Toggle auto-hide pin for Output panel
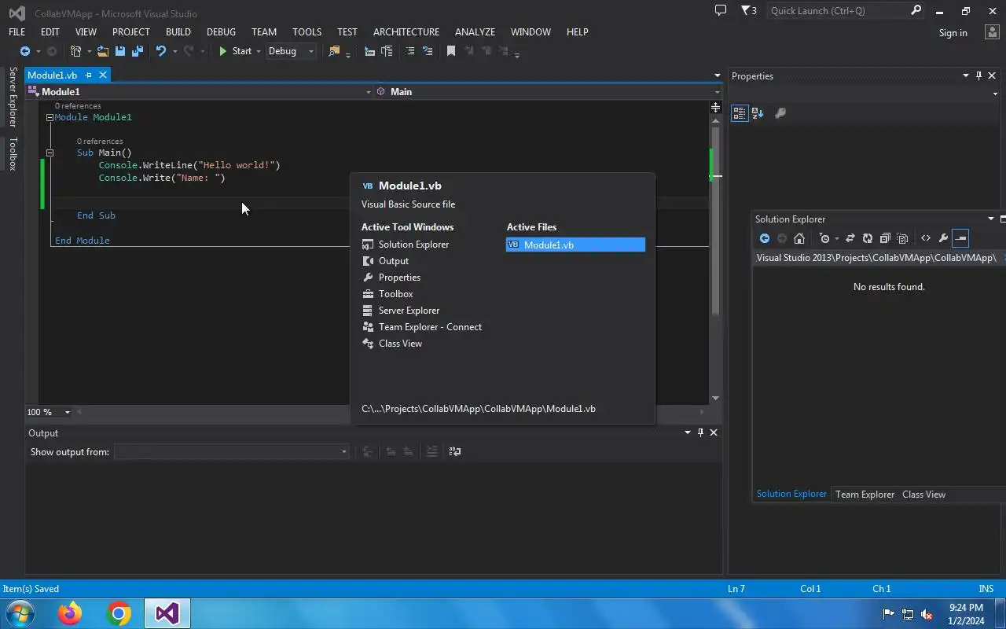Image resolution: width=1006 pixels, height=629 pixels. coord(700,432)
